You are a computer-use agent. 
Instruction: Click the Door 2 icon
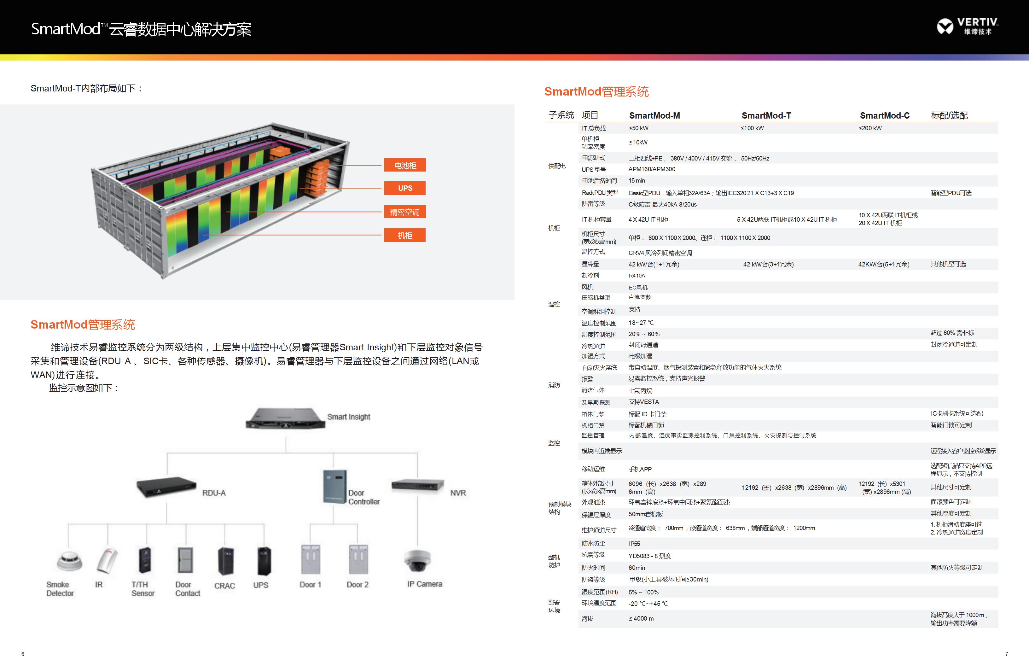(358, 560)
